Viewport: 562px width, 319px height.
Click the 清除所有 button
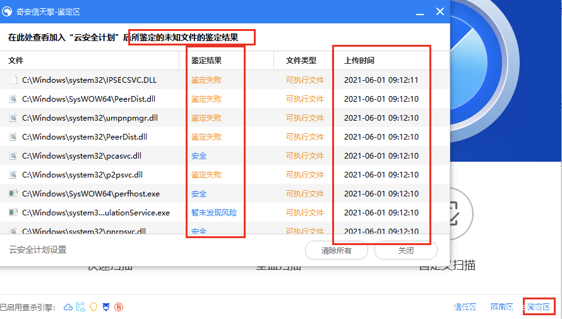pos(336,250)
